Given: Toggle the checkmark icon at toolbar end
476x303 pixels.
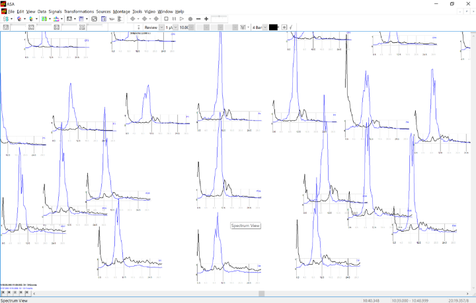Looking at the screenshot, I should pos(292,28).
